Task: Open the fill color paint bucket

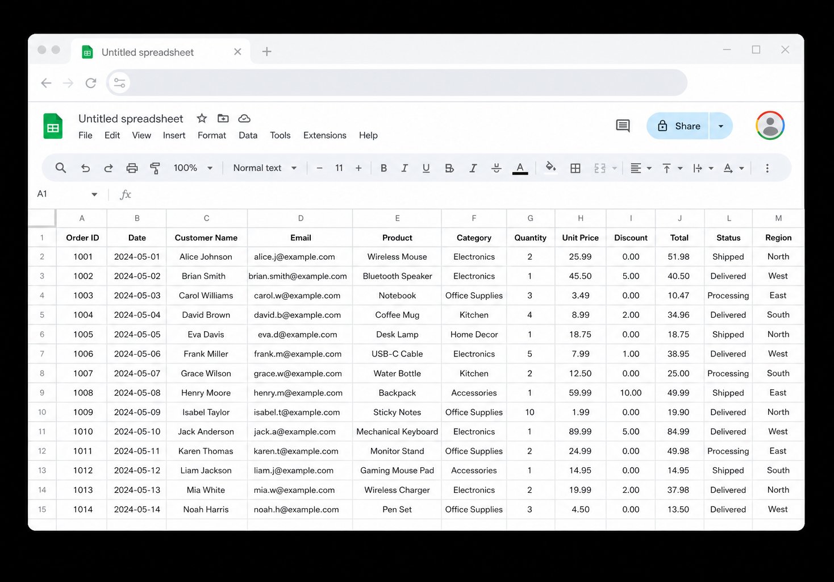Action: tap(551, 167)
